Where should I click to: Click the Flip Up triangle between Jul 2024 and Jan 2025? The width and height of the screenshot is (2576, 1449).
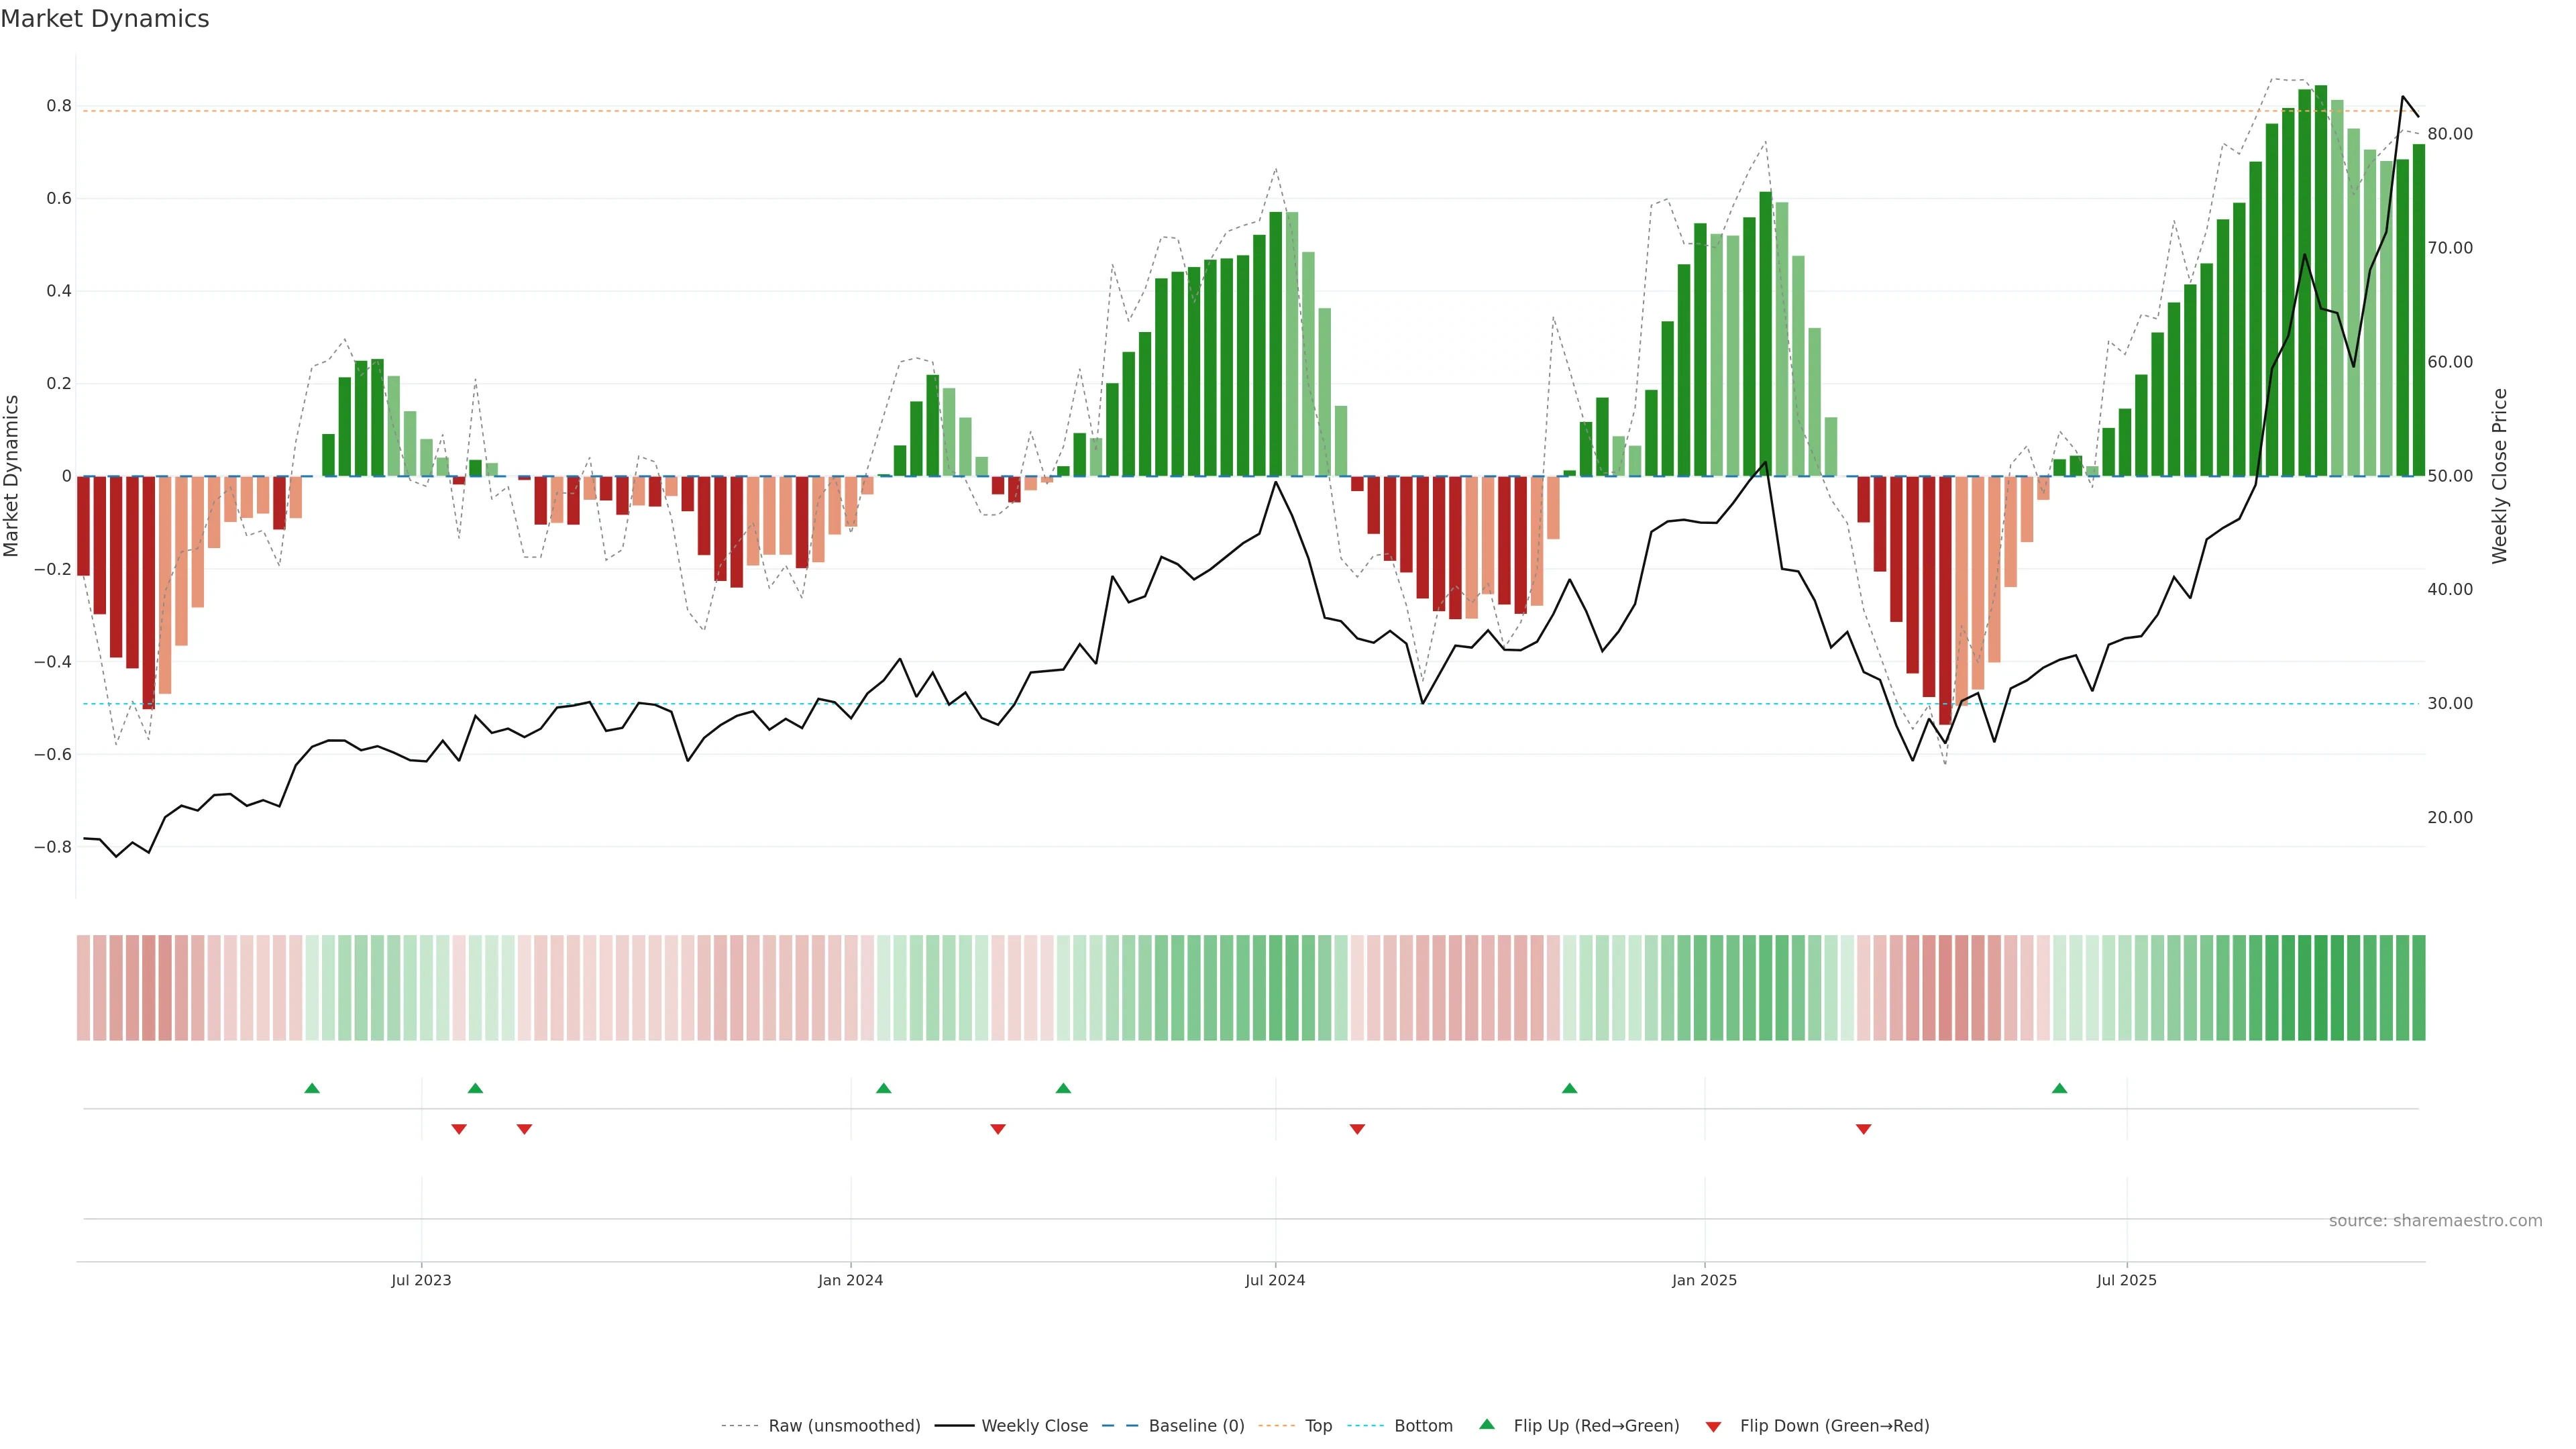click(1569, 1088)
